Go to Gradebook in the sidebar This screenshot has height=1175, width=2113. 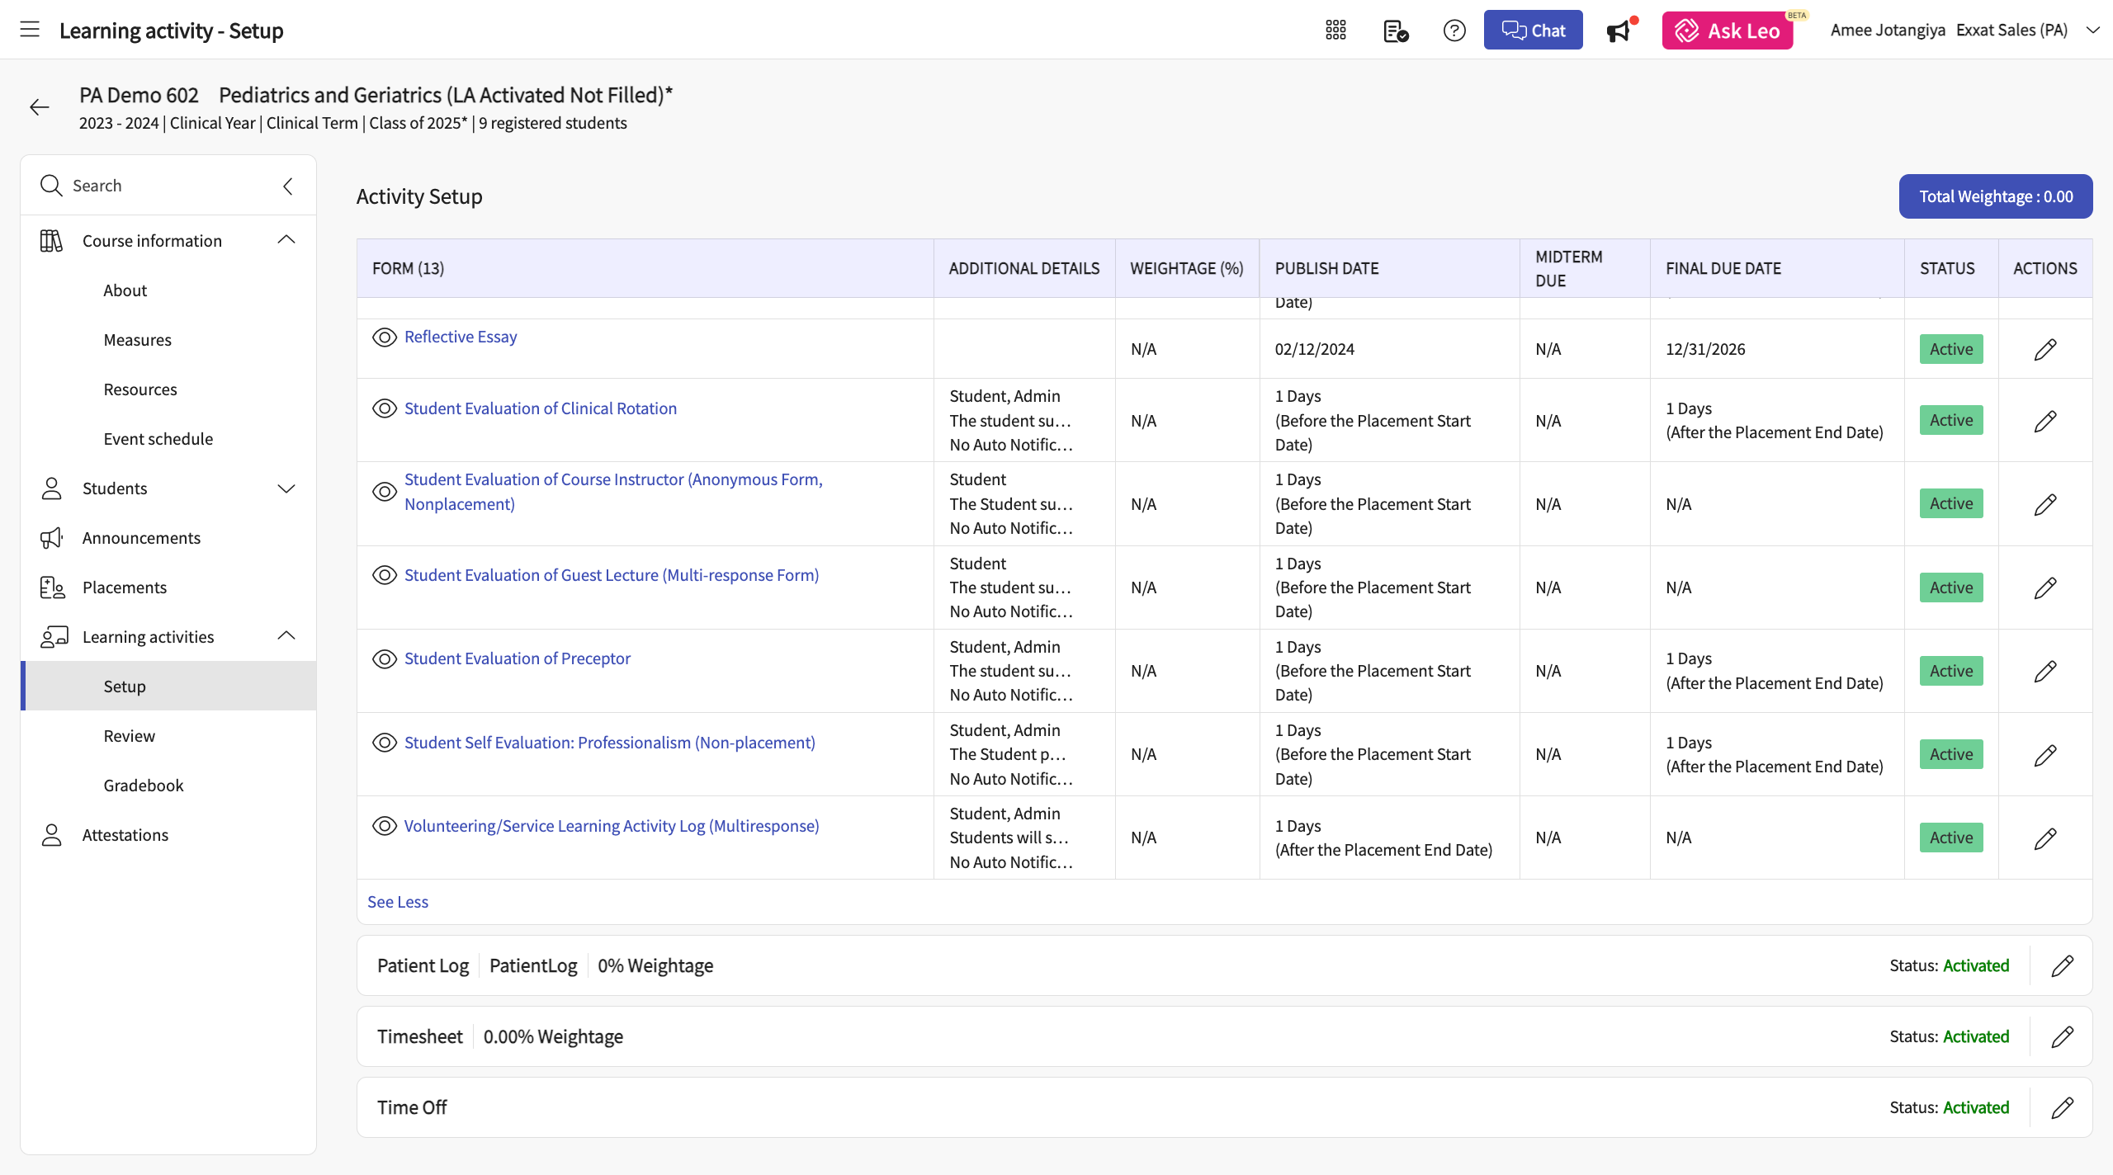pos(144,786)
